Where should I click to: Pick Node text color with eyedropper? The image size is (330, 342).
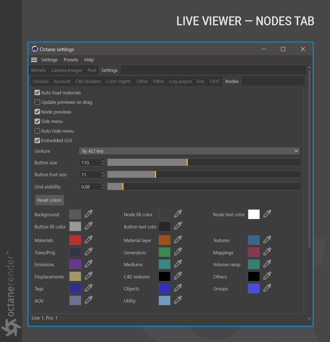[x=267, y=214]
